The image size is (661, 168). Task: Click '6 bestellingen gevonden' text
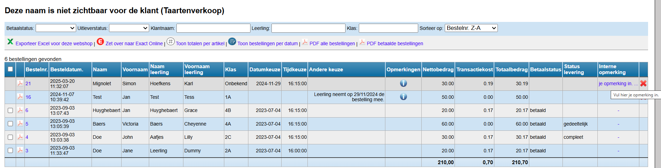tap(33, 59)
